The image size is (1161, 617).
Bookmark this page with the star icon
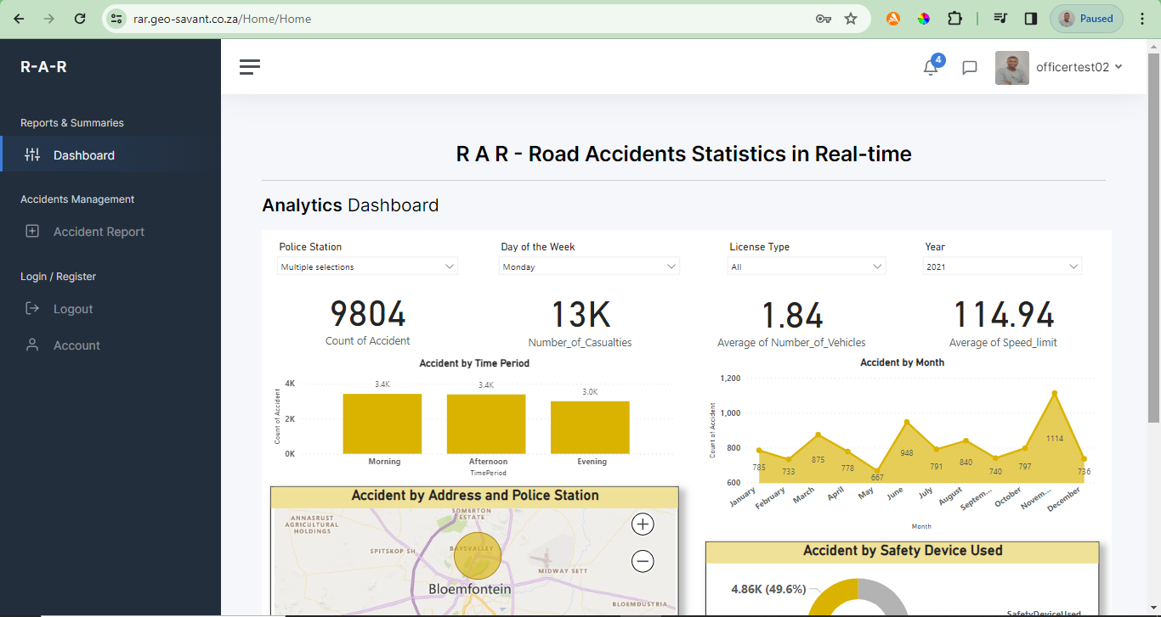[851, 19]
